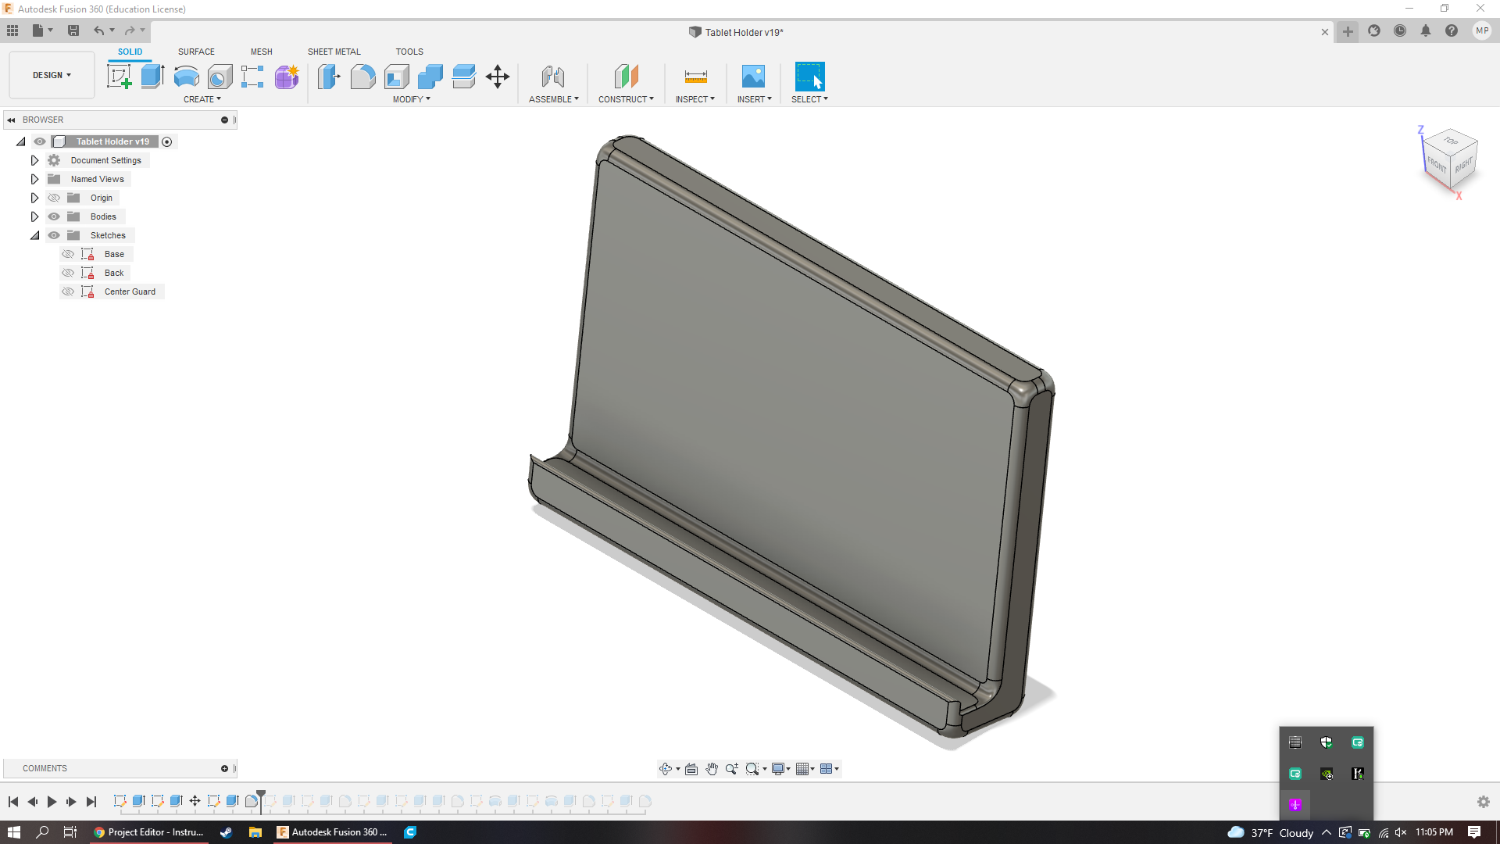The width and height of the screenshot is (1500, 844).
Task: Select the Fillet tool icon
Action: tap(363, 77)
